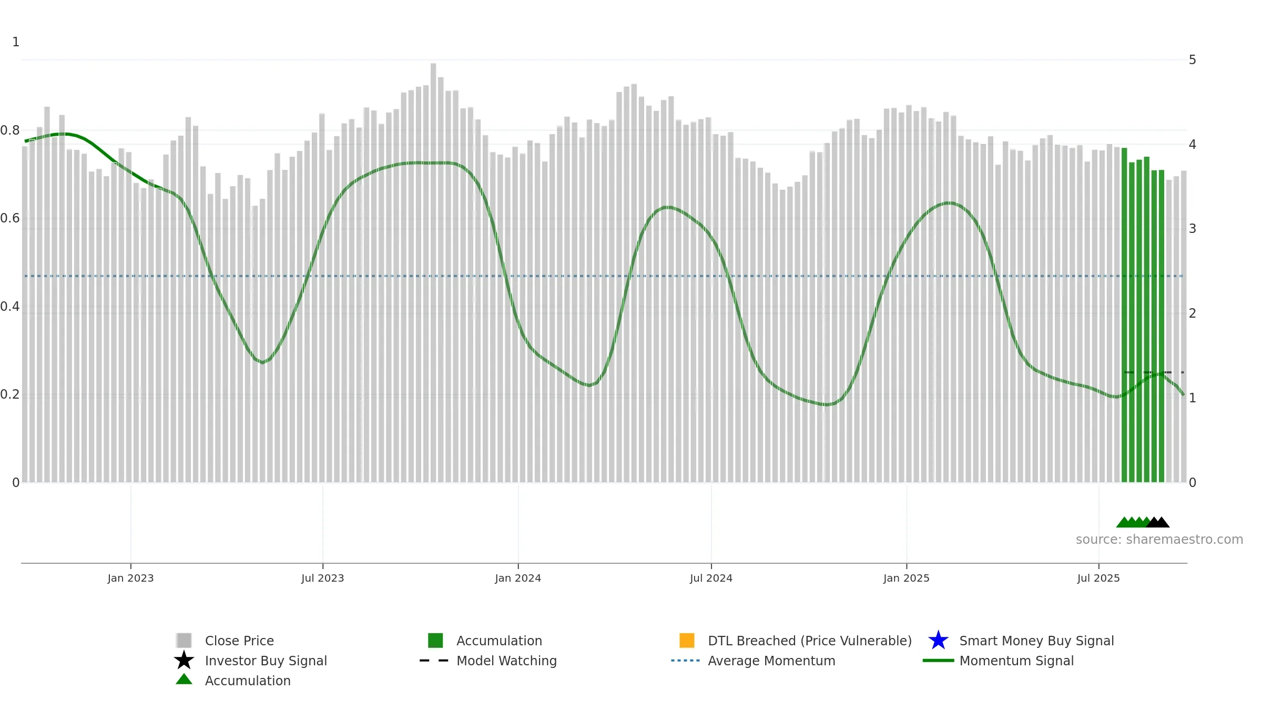Image resolution: width=1262 pixels, height=710 pixels.
Task: Click the Model Watching dashed line icon
Action: coord(434,661)
